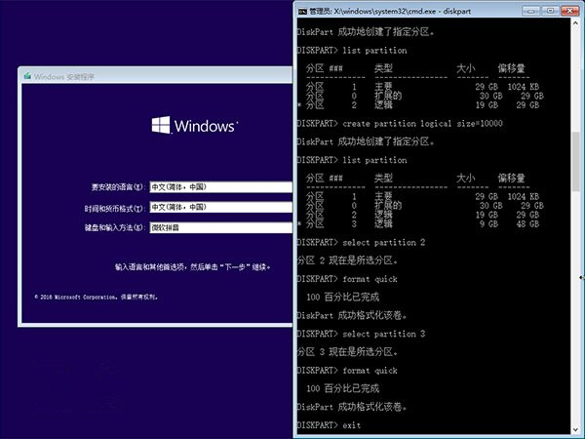Image resolution: width=585 pixels, height=439 pixels.
Task: Close the diskpart command window
Action: click(x=570, y=11)
